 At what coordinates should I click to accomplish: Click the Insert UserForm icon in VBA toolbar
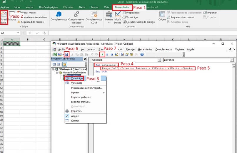(x=60, y=54)
